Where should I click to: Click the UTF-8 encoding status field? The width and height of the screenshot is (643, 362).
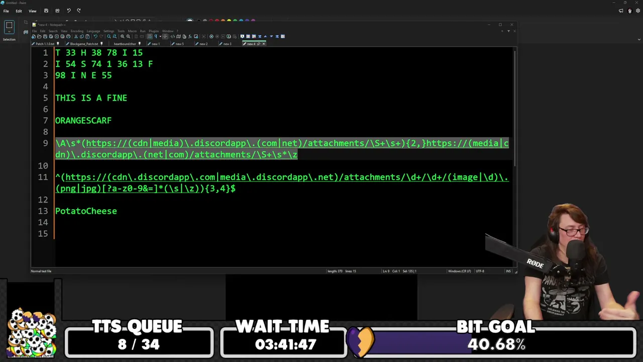click(480, 271)
